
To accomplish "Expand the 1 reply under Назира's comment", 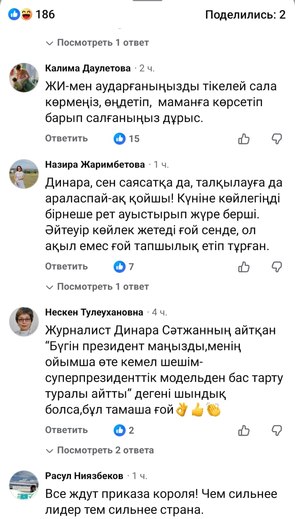I will (98, 287).
